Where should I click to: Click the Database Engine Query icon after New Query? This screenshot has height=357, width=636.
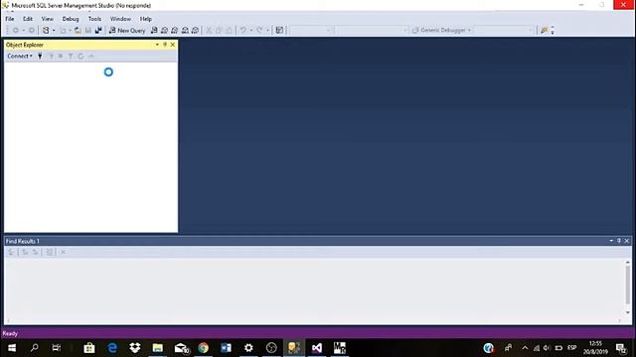[x=154, y=31]
